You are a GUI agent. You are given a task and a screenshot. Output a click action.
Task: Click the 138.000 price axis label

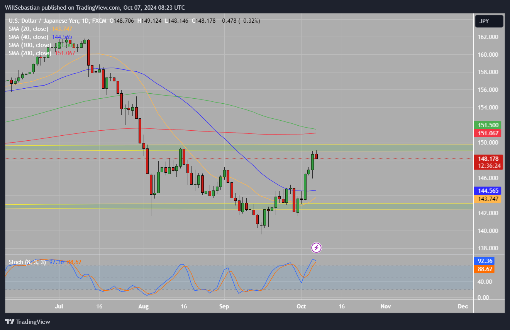click(487, 248)
